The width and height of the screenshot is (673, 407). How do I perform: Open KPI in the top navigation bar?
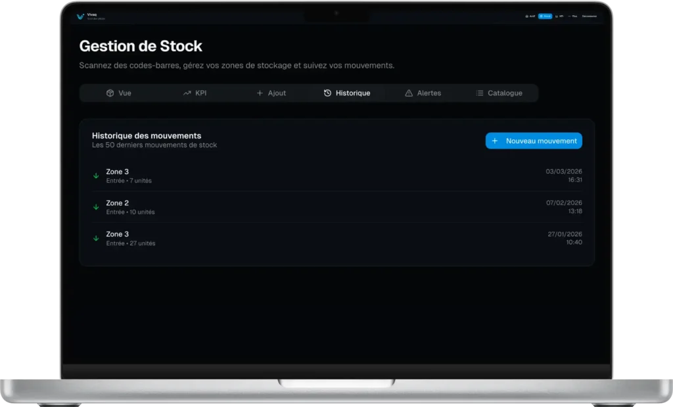point(559,16)
